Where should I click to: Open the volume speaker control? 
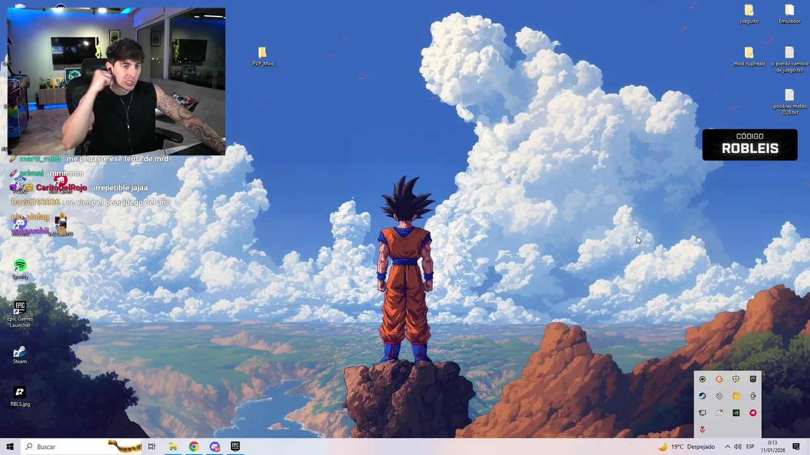(737, 447)
